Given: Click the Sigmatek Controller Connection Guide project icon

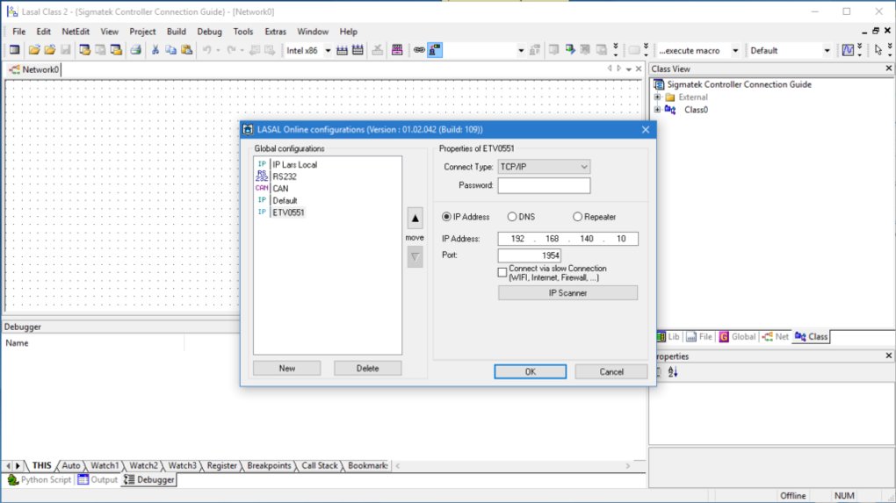Looking at the screenshot, I should 659,84.
